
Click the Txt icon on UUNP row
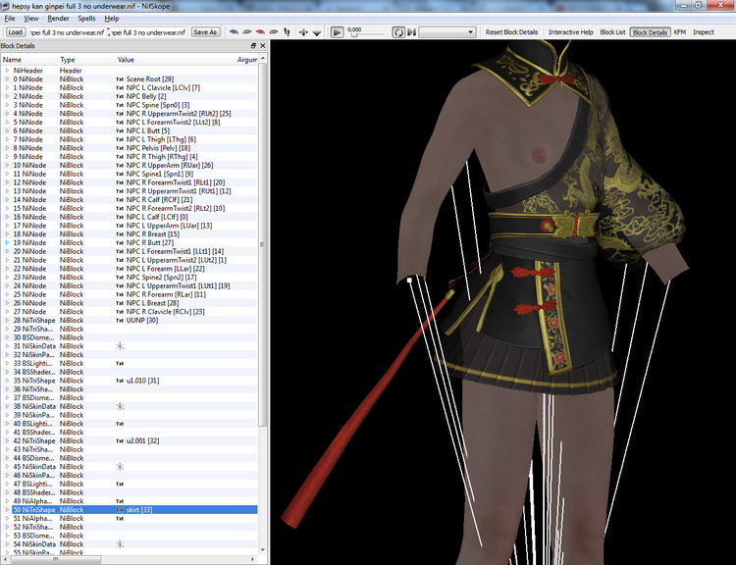tap(120, 320)
